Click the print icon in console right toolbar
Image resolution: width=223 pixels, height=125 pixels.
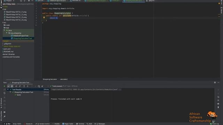(218, 104)
